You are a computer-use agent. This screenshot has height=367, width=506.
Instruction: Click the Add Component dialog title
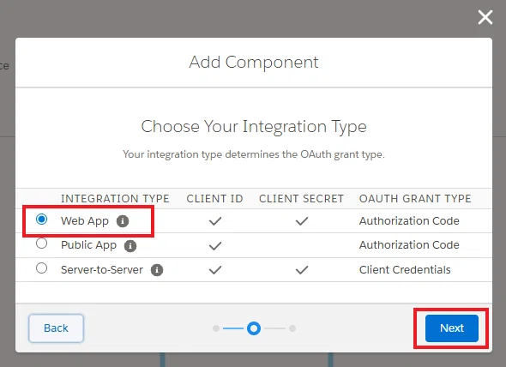point(254,63)
